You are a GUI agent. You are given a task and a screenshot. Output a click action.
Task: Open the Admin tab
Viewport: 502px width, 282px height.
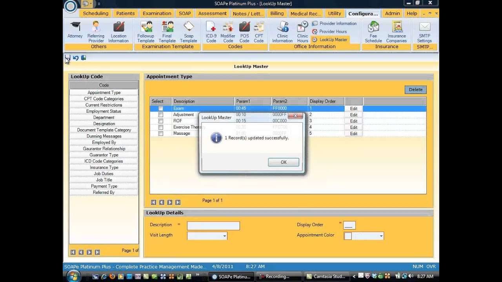(x=392, y=13)
